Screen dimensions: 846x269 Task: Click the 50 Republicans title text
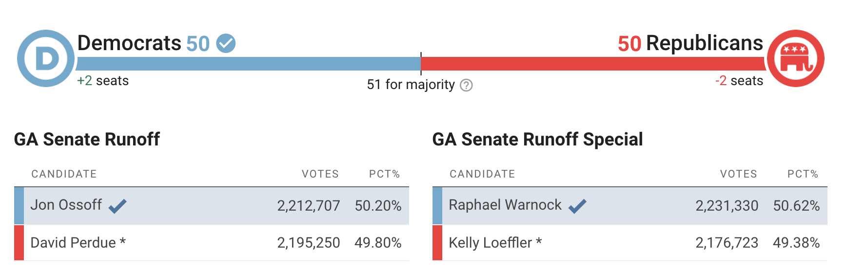point(690,43)
